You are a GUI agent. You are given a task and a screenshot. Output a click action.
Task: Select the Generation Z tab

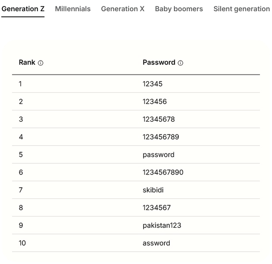[x=23, y=9]
